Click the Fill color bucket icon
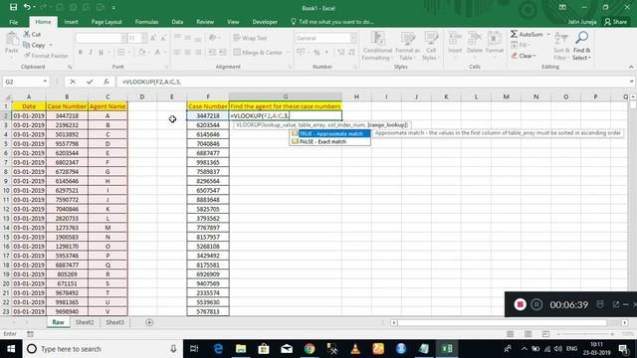The image size is (637, 358). point(141,52)
